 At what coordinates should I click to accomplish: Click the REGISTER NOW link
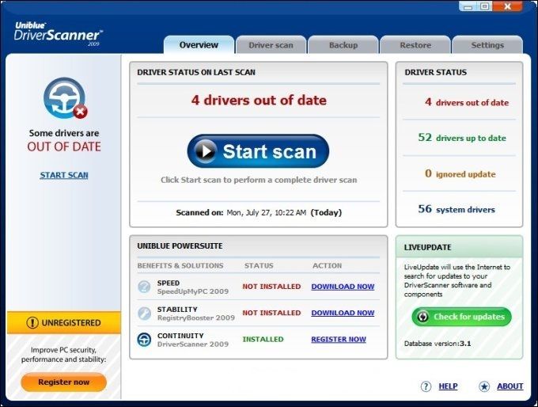click(339, 340)
